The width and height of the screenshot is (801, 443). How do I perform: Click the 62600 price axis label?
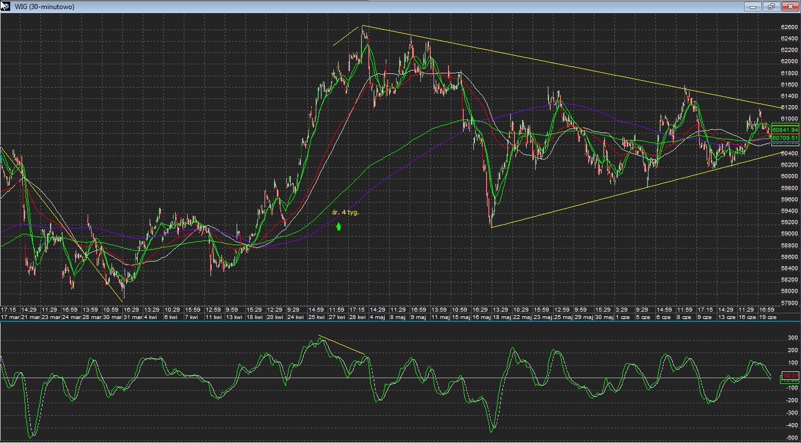point(788,27)
